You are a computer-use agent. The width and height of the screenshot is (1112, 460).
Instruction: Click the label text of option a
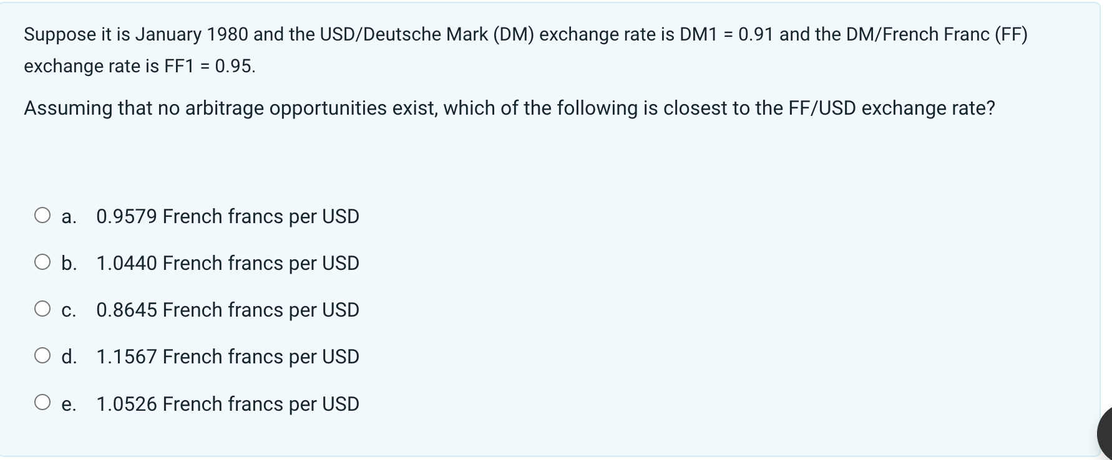[227, 216]
